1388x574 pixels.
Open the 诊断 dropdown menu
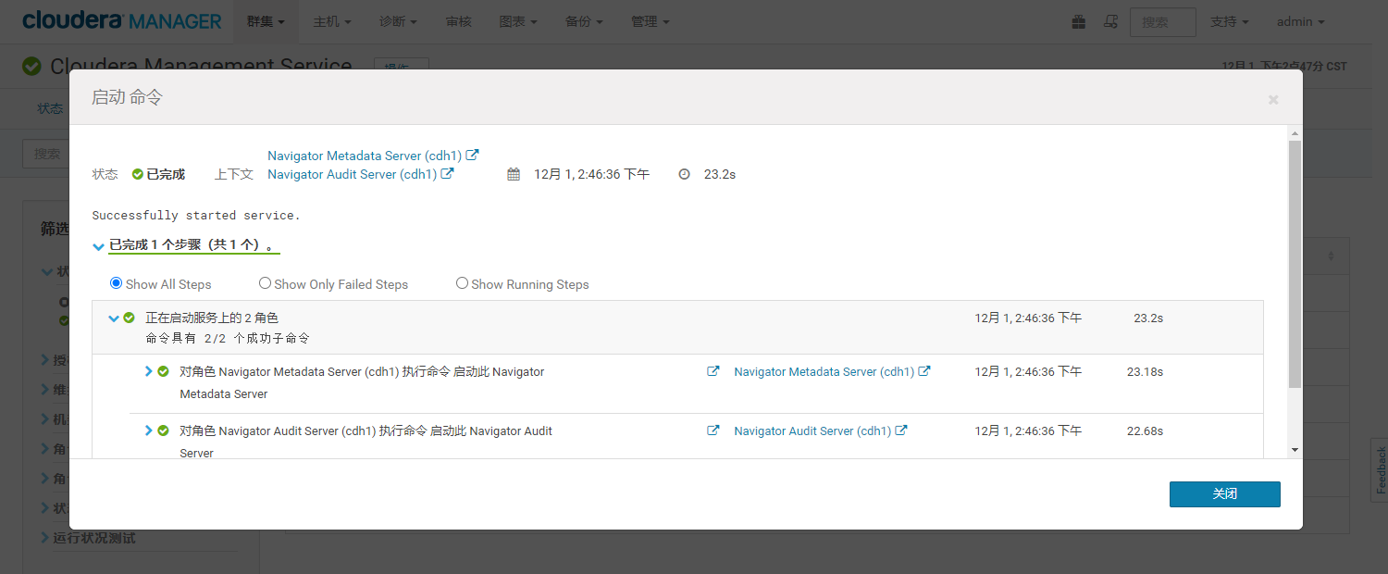pos(399,21)
